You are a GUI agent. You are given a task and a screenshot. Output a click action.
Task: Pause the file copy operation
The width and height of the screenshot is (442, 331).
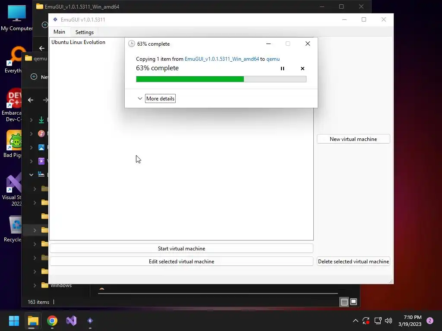282,69
